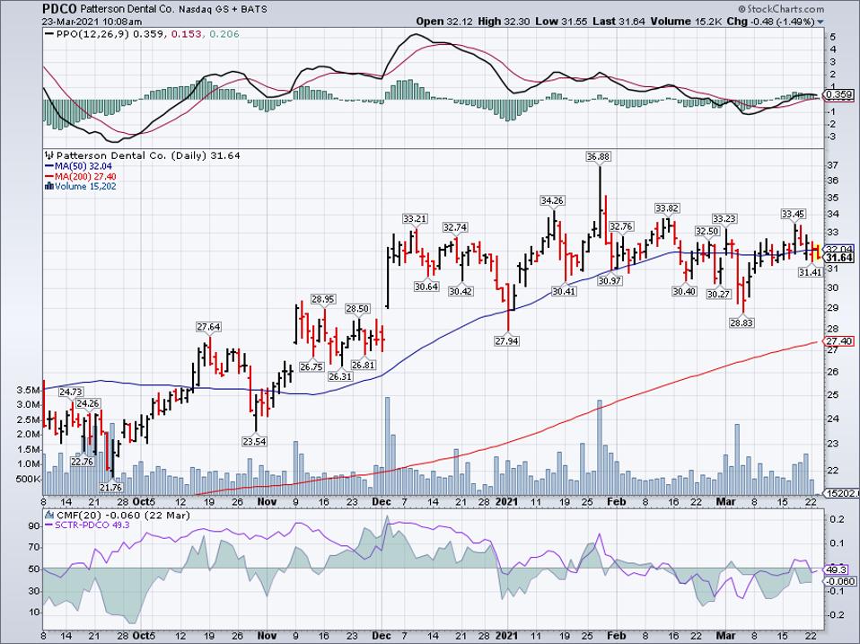
Task: Click the CMF(20) area icon in legend
Action: pos(49,515)
